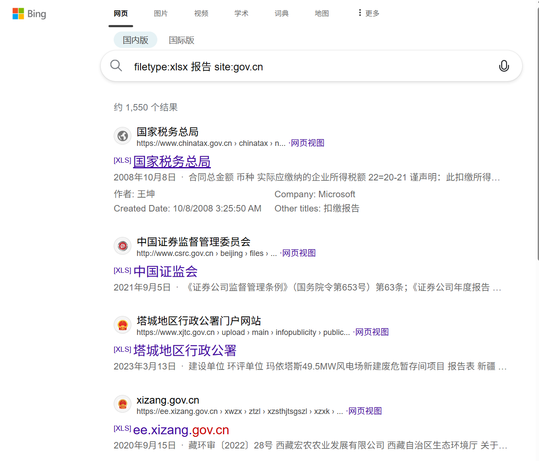Open the 塔城地区行政公署 result title
The image size is (539, 461).
185,350
